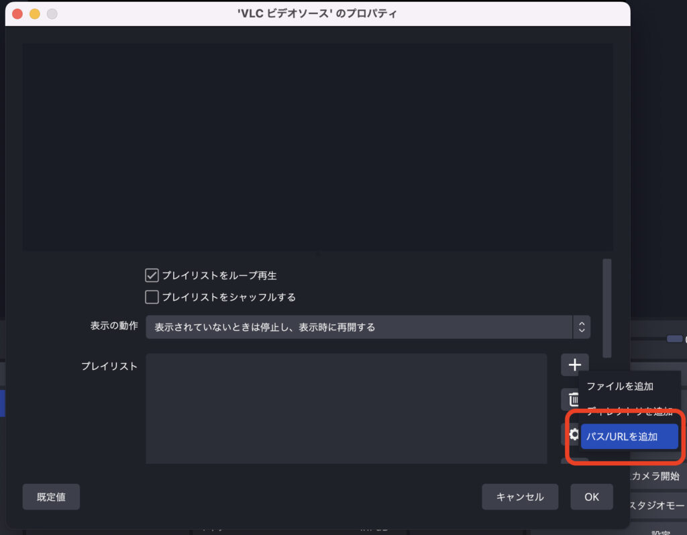Image resolution: width=687 pixels, height=535 pixels.
Task: Choose パス/URLを追加 from the popup menu
Action: 629,436
